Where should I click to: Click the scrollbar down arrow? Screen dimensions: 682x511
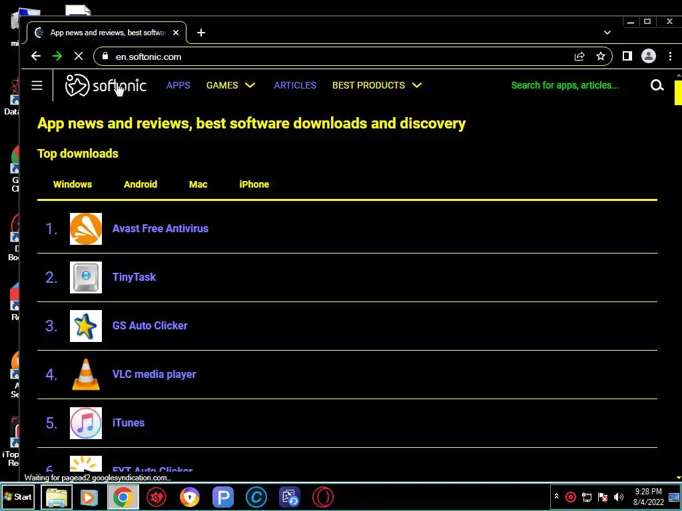678,478
